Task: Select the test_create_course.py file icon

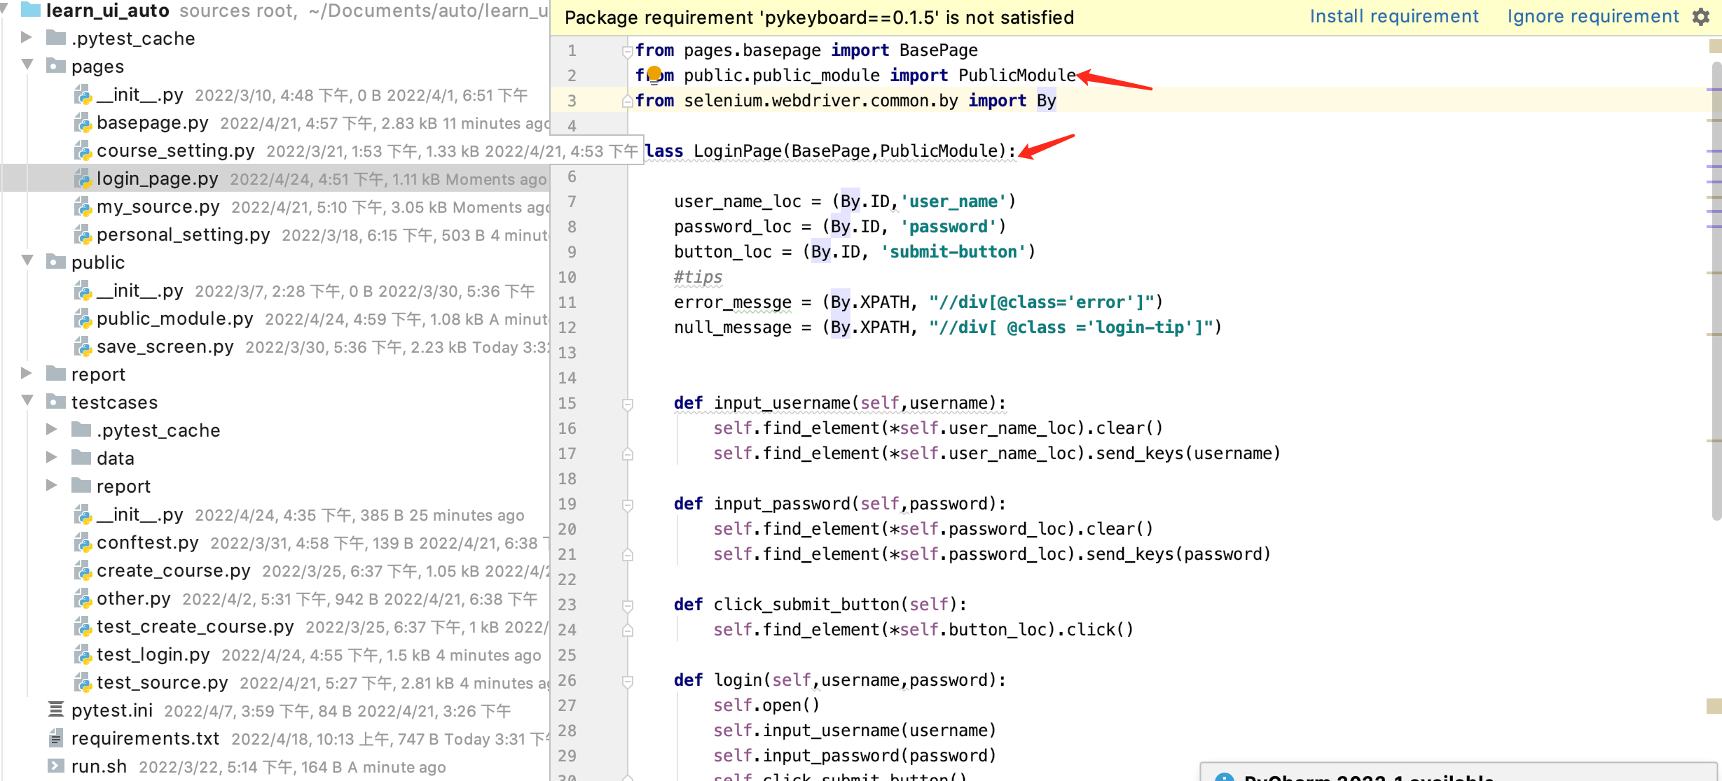Action: point(83,626)
